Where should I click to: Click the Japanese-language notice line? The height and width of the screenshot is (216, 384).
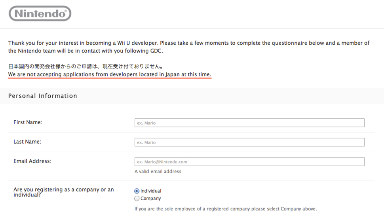click(x=86, y=66)
